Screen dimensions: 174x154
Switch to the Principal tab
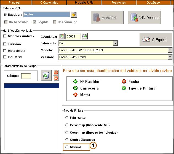[x=15, y=2]
